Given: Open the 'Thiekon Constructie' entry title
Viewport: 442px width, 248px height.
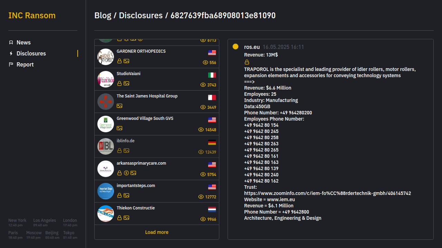Looking at the screenshot, I should pos(136,208).
